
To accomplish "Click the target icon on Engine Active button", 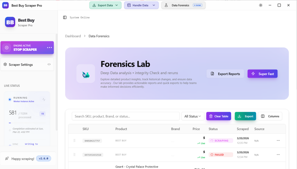I will (x=7, y=48).
